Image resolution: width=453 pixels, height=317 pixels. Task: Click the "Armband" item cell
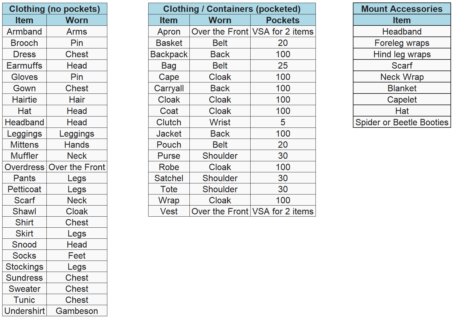point(24,32)
